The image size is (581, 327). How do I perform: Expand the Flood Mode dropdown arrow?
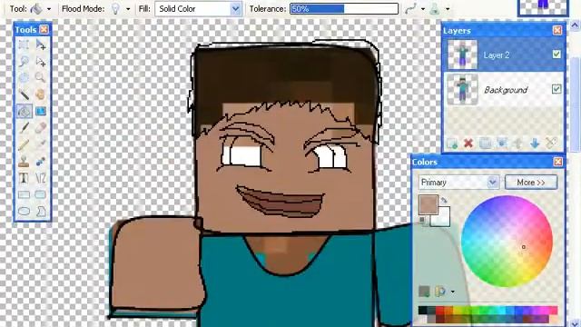128,9
